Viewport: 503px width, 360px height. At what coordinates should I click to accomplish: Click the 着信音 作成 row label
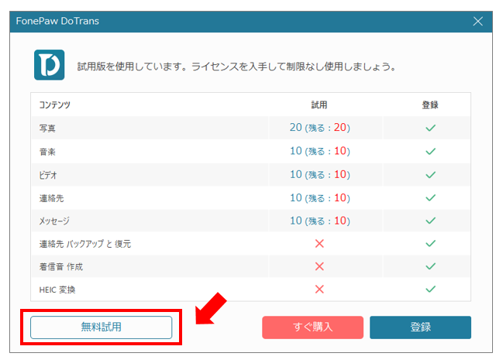click(x=61, y=267)
